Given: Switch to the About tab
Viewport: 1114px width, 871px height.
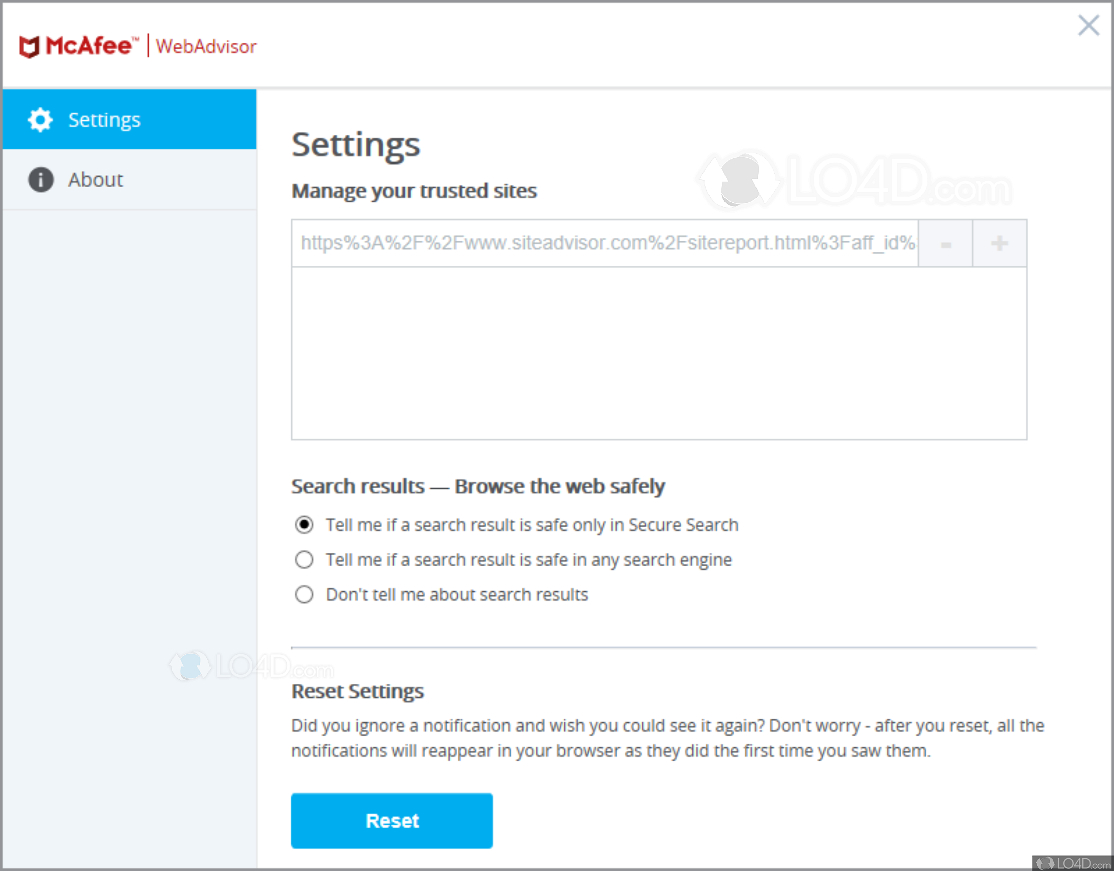Looking at the screenshot, I should tap(95, 179).
